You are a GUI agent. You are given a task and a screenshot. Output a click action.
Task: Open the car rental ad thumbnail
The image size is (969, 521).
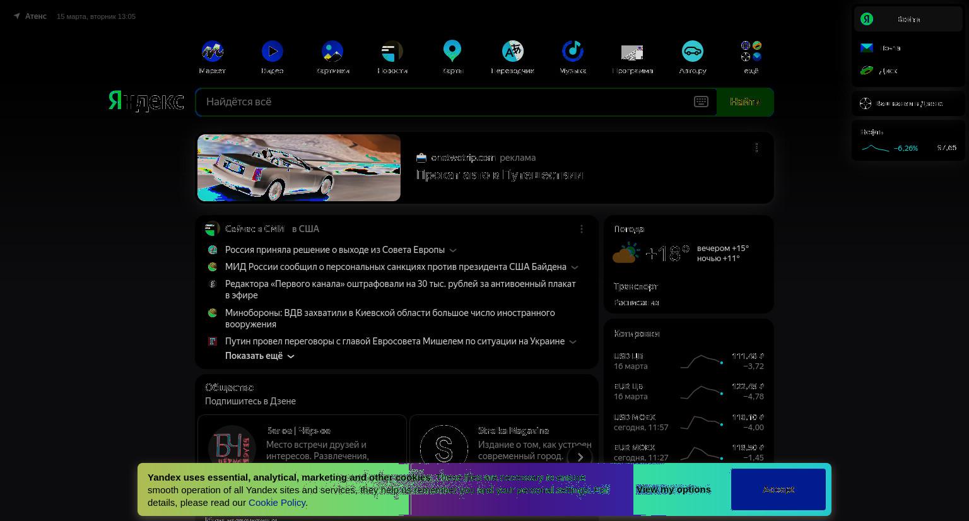299,168
